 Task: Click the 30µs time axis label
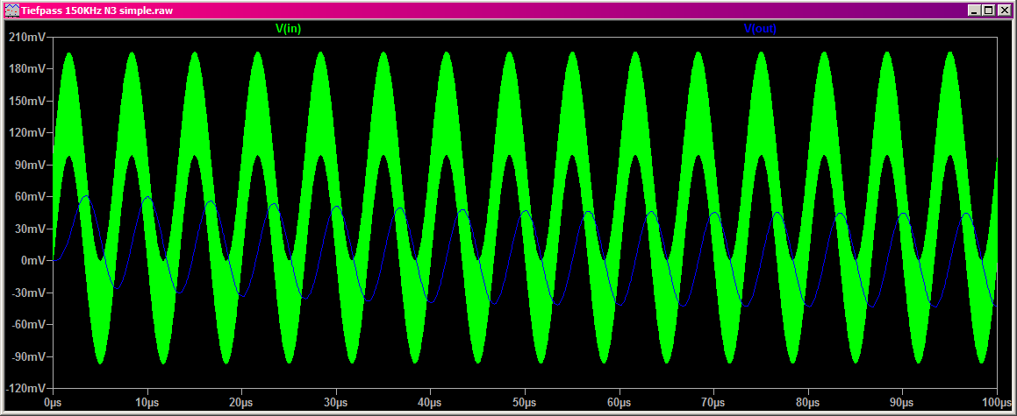pos(336,402)
